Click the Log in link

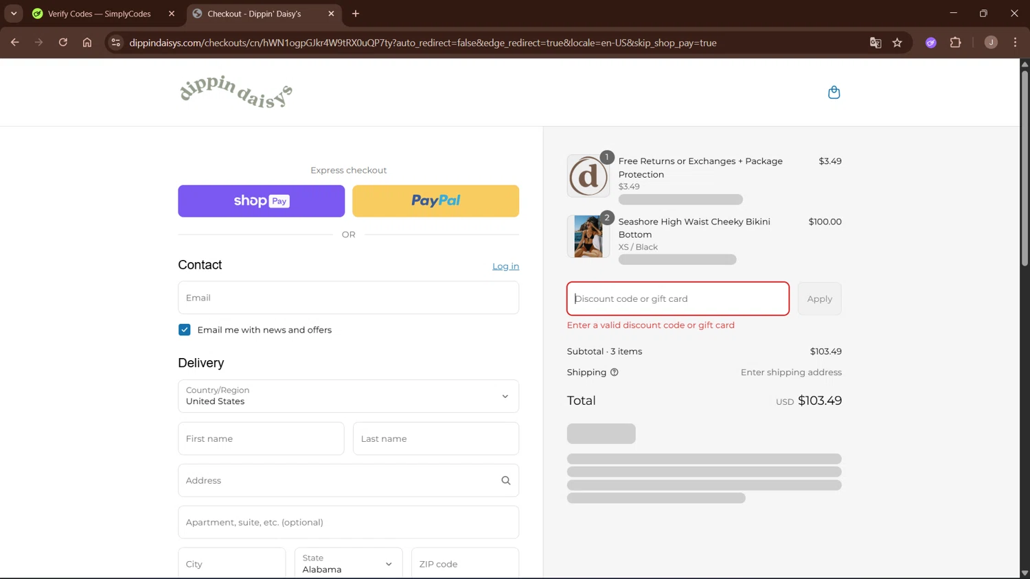click(505, 266)
